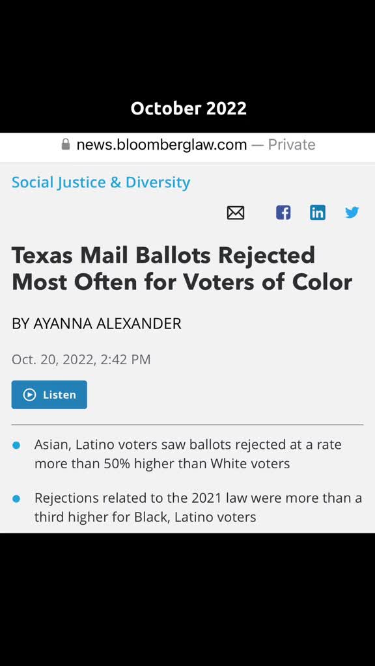Image resolution: width=375 pixels, height=666 pixels.
Task: Click the bullet about Asian, Latino voter rejections
Action: coord(187,454)
